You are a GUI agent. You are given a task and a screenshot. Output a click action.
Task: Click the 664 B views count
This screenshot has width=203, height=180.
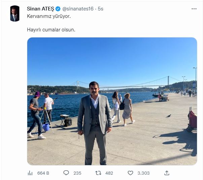tap(43, 173)
